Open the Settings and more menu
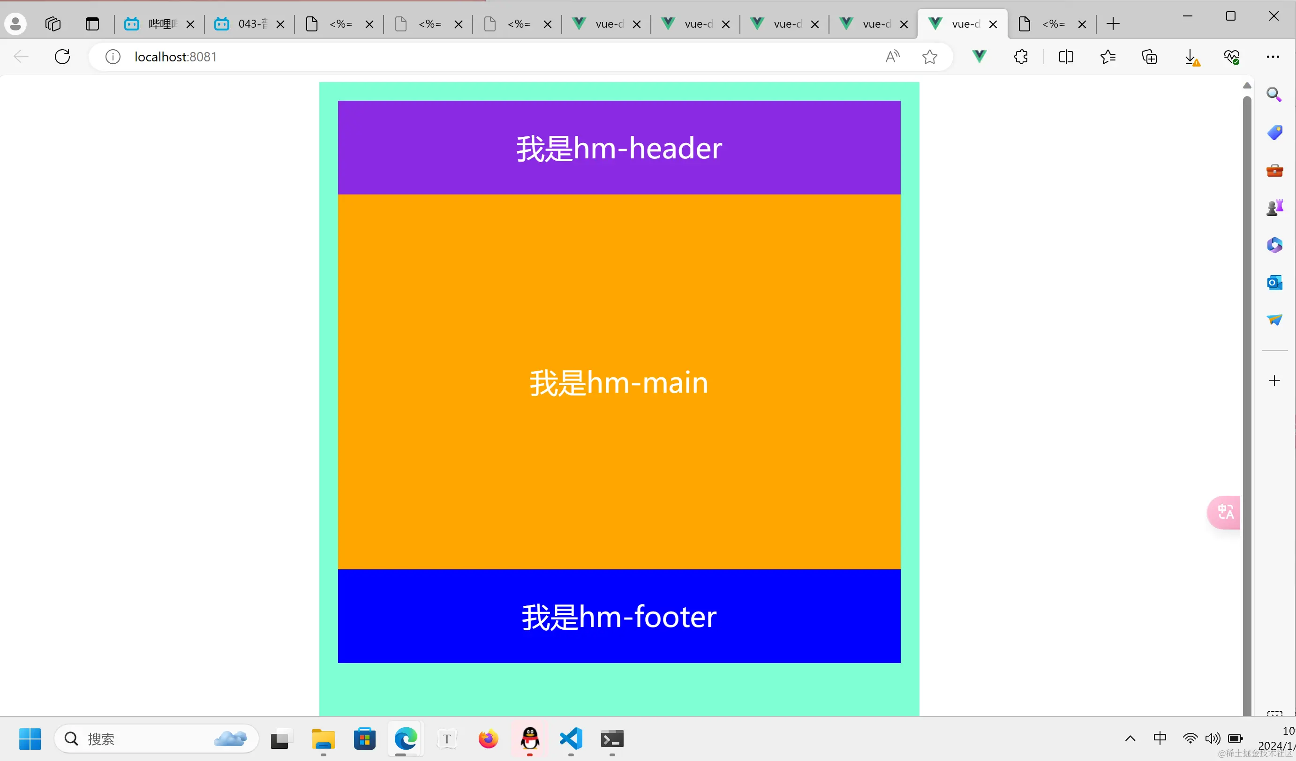1296x761 pixels. click(1273, 57)
